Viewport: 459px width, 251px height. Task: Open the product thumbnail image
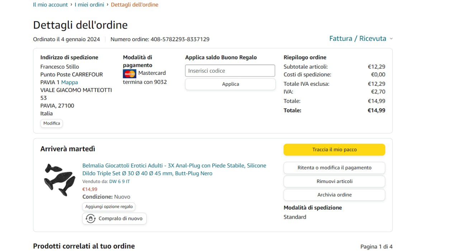pos(60,179)
